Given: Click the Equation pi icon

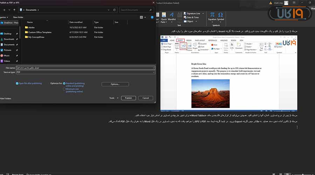Looking at the screenshot, I should [x=212, y=15].
